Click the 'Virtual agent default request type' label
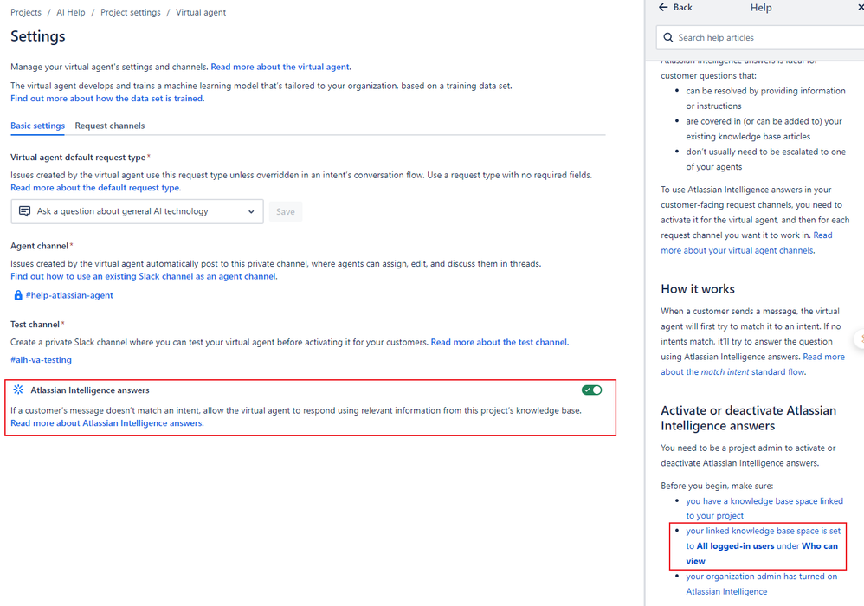 click(x=78, y=158)
